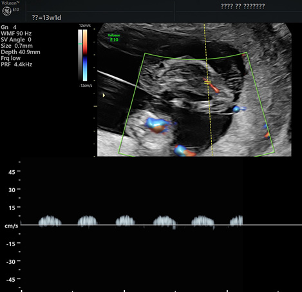Click the 45 cm/s velocity scale label
This screenshot has width=302, height=292.
[x=12, y=172]
